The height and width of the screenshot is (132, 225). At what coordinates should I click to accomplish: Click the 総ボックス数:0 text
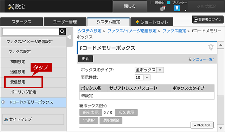point(93,106)
